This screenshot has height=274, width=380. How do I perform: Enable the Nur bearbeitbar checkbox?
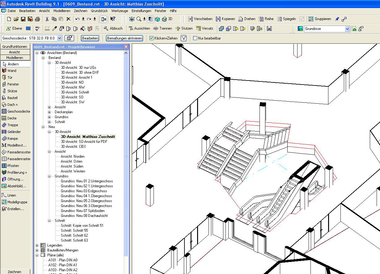pyautogui.click(x=195, y=38)
